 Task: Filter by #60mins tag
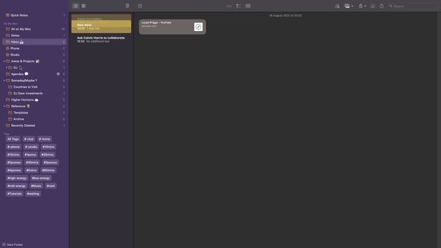48,170
